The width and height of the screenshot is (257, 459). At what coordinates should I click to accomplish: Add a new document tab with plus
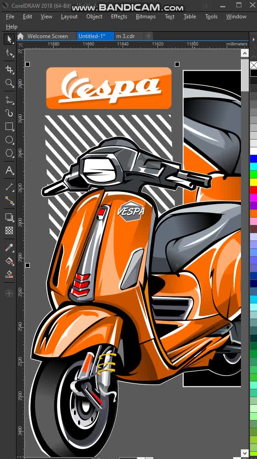pyautogui.click(x=149, y=36)
